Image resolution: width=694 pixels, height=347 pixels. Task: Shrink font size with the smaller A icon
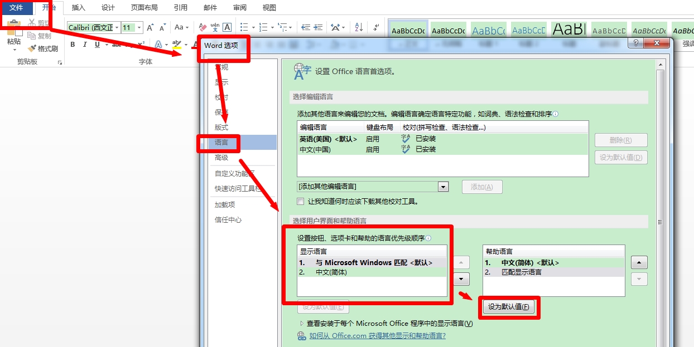[163, 27]
